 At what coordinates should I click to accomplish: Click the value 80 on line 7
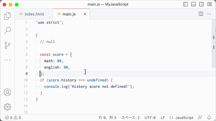click(x=59, y=61)
